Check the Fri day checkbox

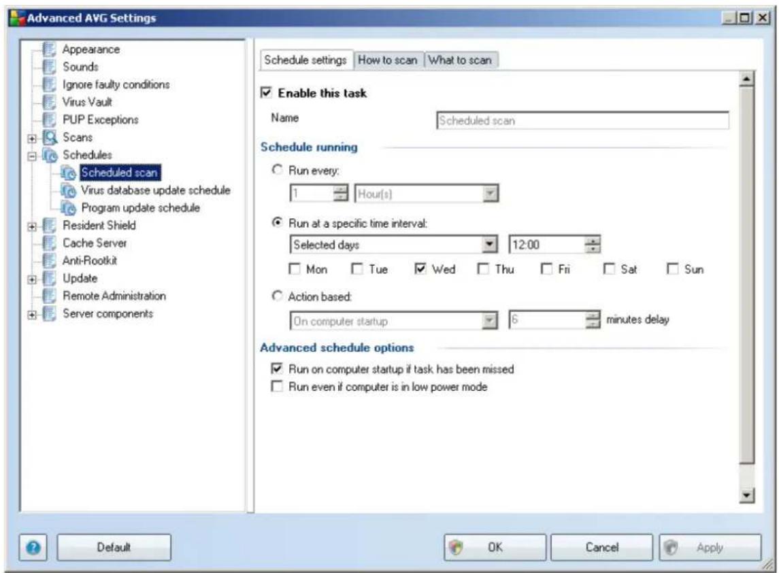(546, 269)
